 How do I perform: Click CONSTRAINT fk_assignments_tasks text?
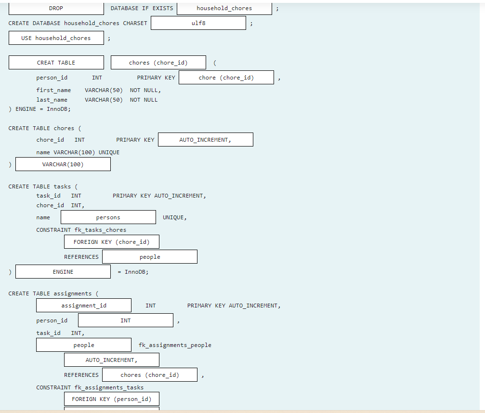pyautogui.click(x=90, y=387)
